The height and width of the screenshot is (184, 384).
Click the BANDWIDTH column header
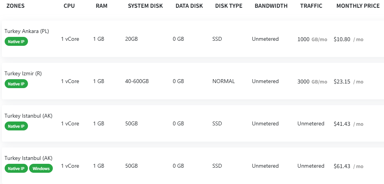point(271,6)
